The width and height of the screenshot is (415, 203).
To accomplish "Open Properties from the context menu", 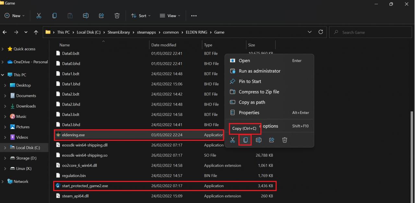I will pyautogui.click(x=269, y=112).
